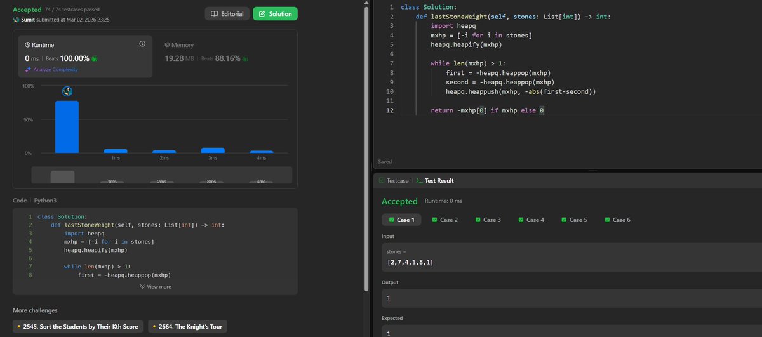The height and width of the screenshot is (337, 762).
Task: Select Case 4 tab
Action: (x=530, y=220)
